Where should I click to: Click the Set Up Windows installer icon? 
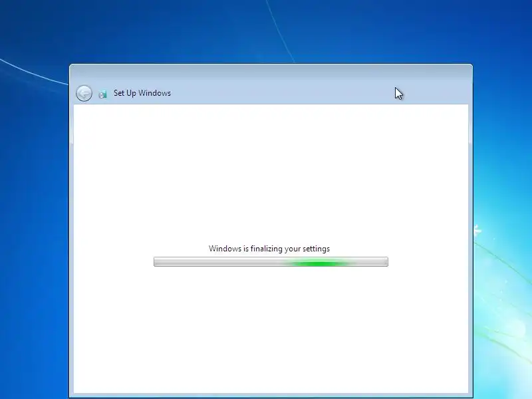[102, 94]
